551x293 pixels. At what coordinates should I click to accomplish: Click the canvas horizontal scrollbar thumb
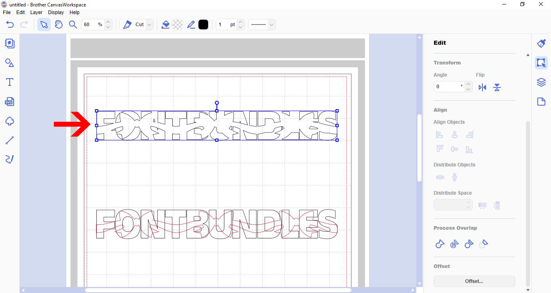pyautogui.click(x=218, y=290)
